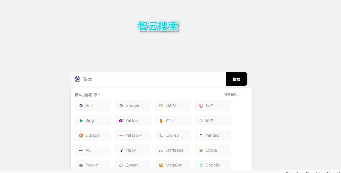The width and height of the screenshot is (341, 173).
Task: Click the 智云搜索 title logo
Action: point(158,27)
